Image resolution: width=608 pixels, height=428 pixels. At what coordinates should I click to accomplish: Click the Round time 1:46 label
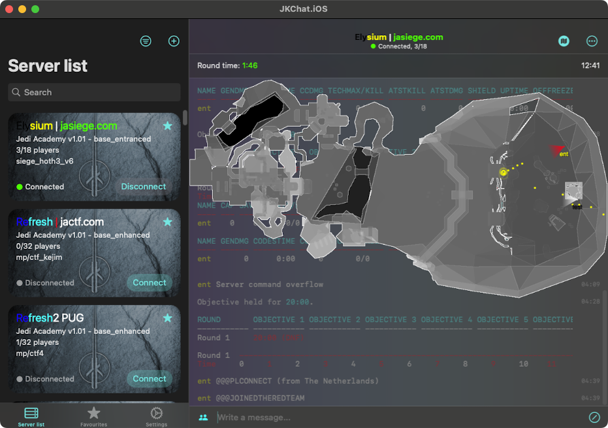(x=227, y=65)
